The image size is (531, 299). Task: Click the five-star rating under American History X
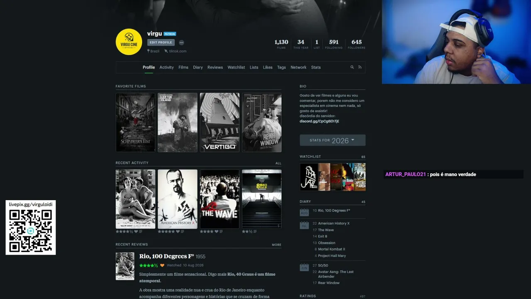166,231
